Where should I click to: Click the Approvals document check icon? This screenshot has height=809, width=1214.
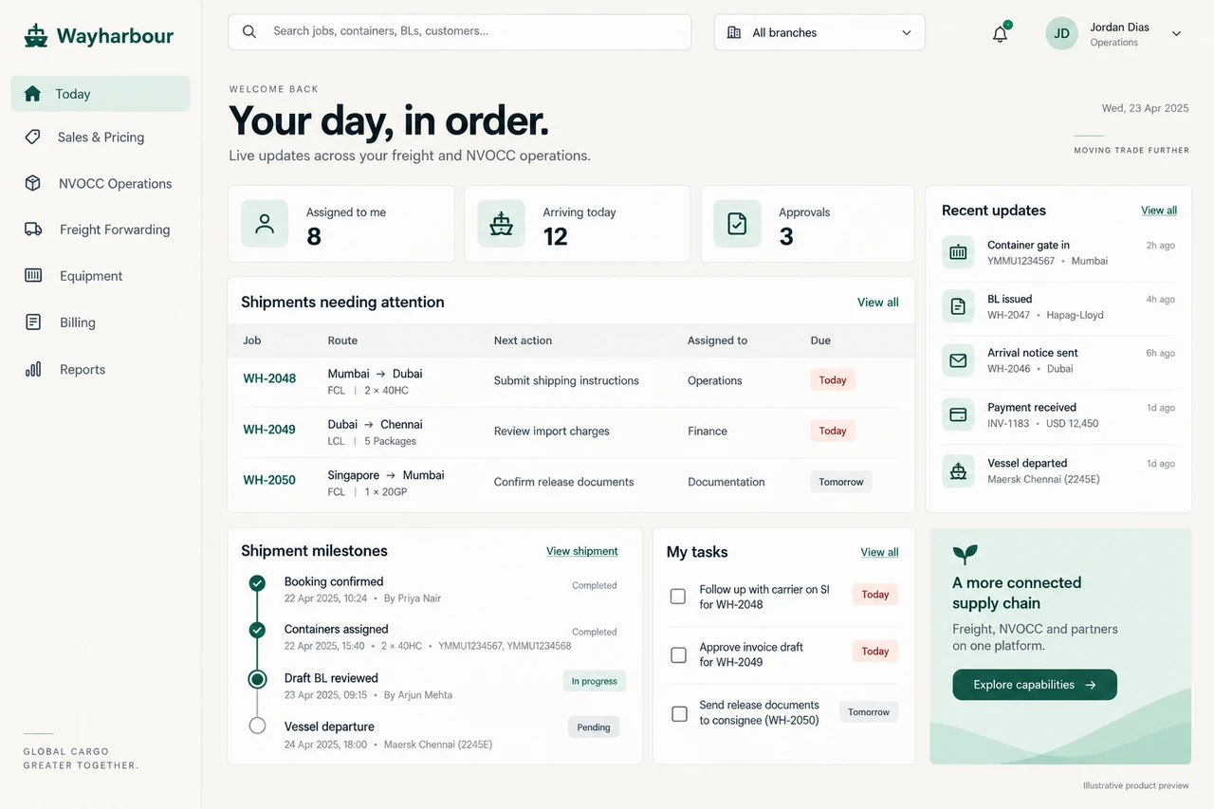coord(737,224)
